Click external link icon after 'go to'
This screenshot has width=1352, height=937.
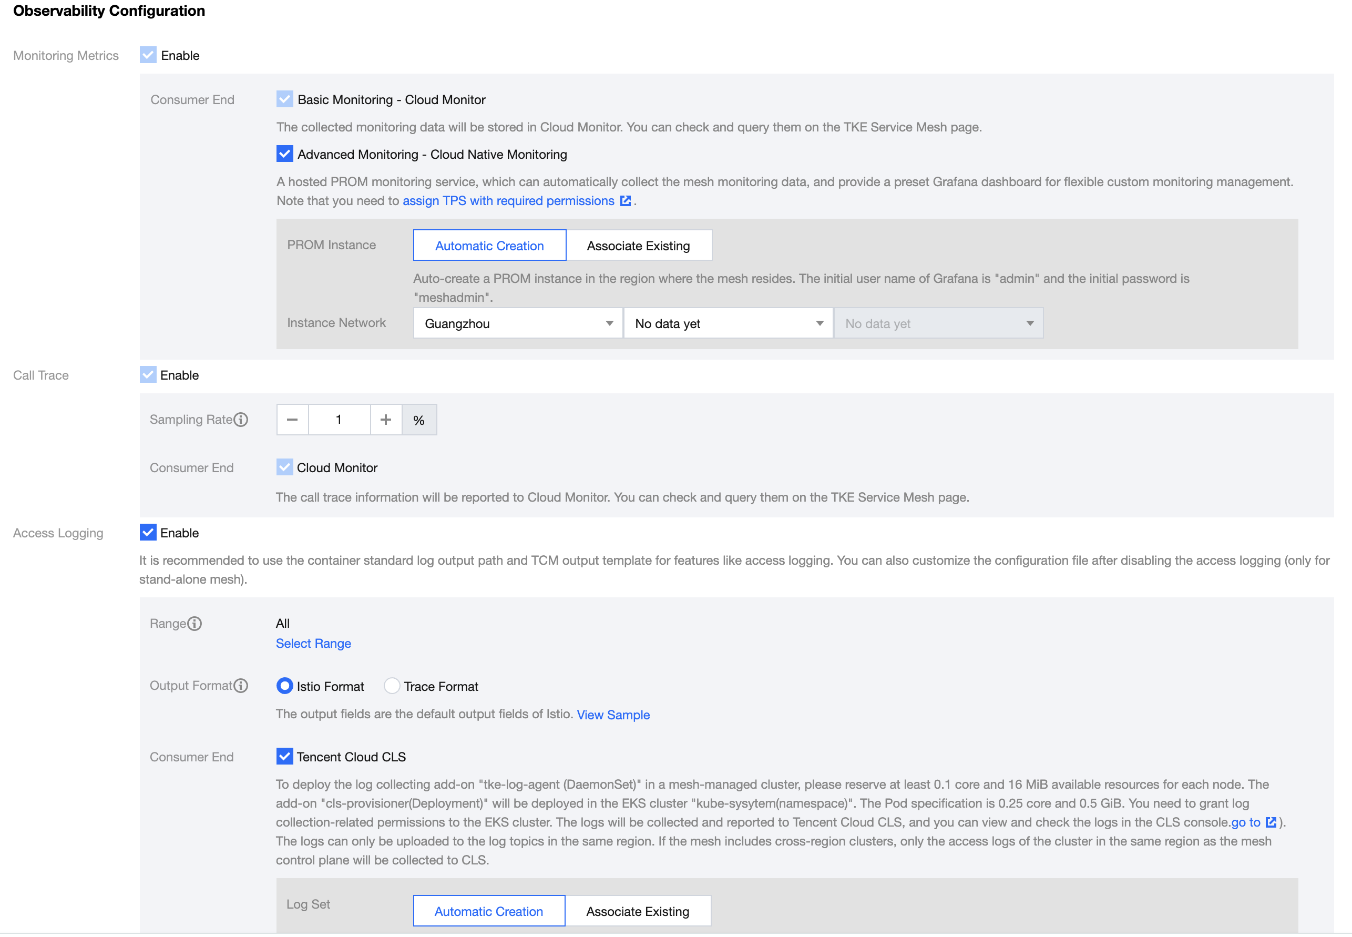[x=1271, y=822]
